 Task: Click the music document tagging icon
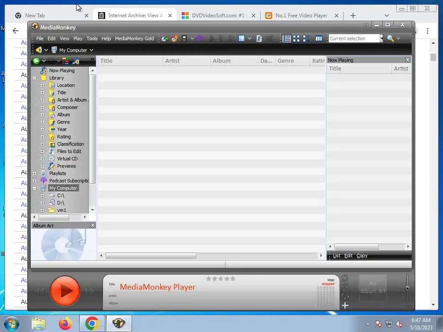(x=259, y=38)
